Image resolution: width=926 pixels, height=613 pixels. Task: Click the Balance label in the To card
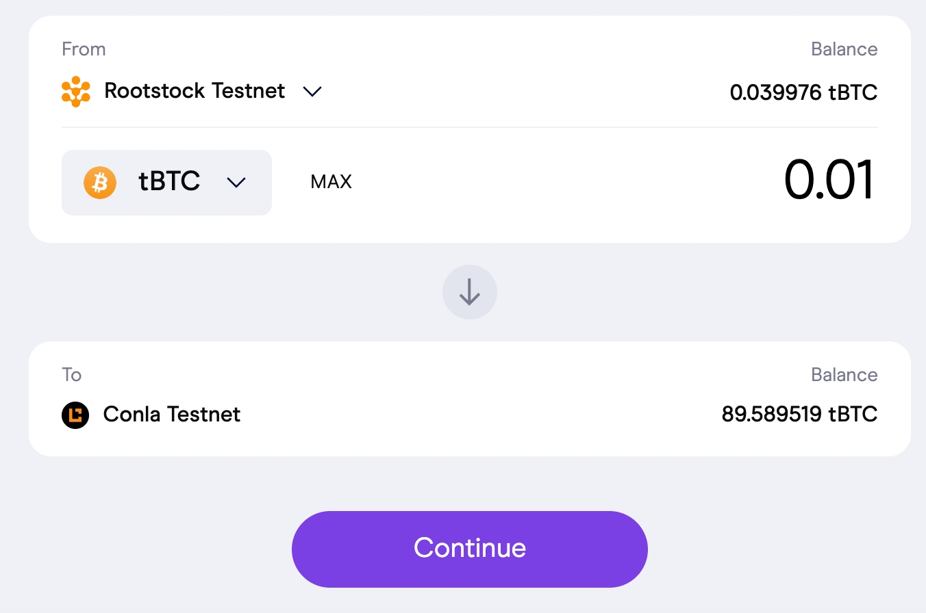click(x=844, y=375)
